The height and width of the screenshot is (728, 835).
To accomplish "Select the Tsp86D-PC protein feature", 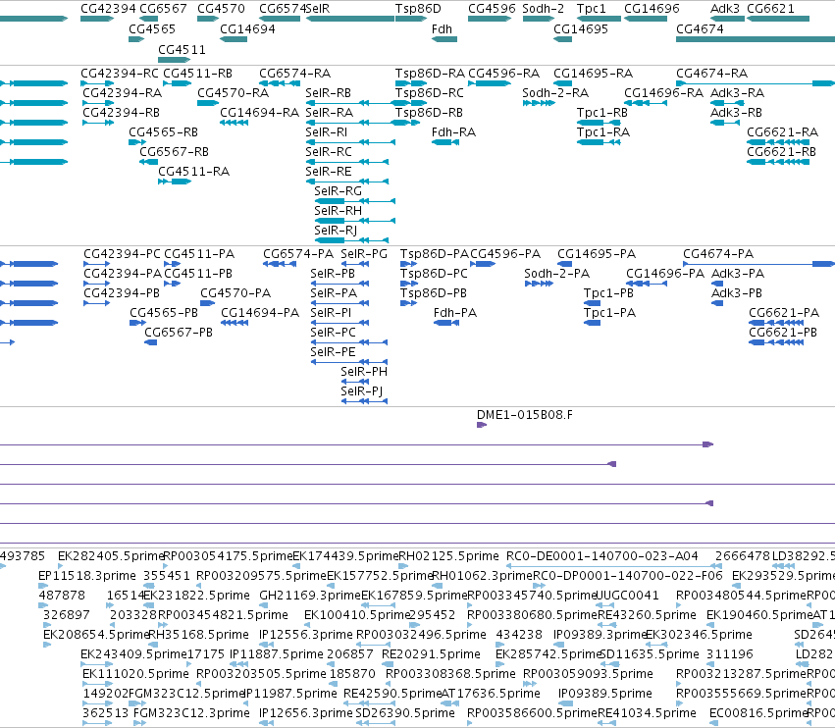I will coord(409,284).
